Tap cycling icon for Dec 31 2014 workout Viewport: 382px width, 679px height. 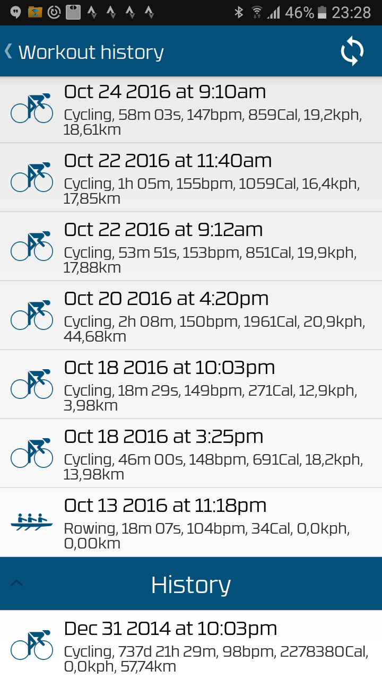point(32,645)
